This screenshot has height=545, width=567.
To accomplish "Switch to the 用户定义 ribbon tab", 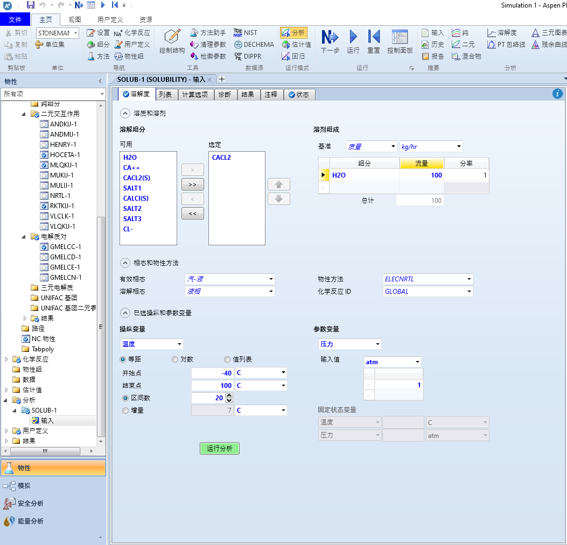I will pyautogui.click(x=110, y=19).
